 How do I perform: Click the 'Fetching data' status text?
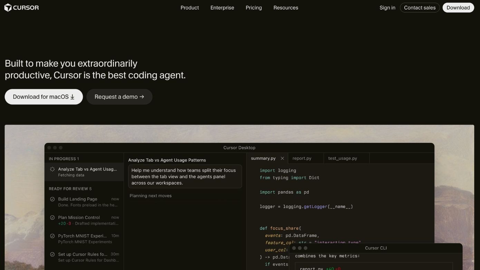(x=71, y=175)
